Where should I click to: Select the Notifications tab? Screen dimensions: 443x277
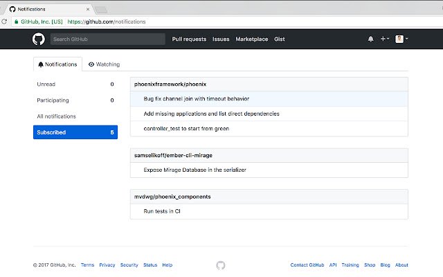57,64
